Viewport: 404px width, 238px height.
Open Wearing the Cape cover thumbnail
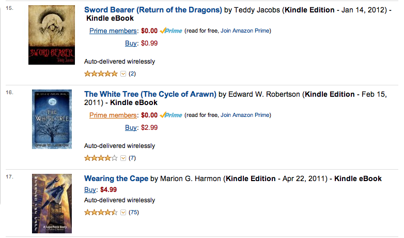52,203
